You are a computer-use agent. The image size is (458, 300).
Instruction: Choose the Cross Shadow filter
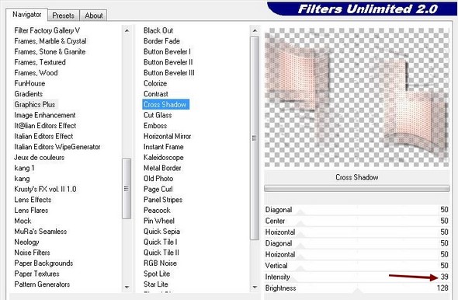click(x=165, y=104)
